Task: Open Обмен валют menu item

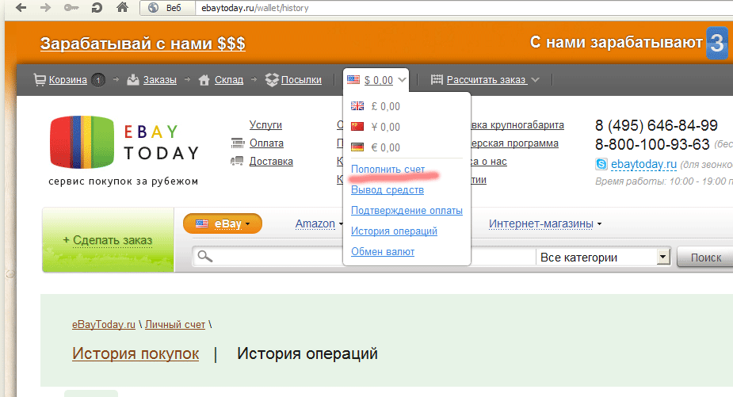Action: click(383, 251)
